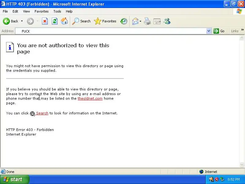Click the scrollbar up arrow
245x184 pixels.
[242, 37]
